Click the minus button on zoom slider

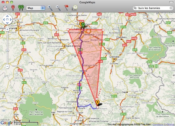pyautogui.click(x=7, y=66)
